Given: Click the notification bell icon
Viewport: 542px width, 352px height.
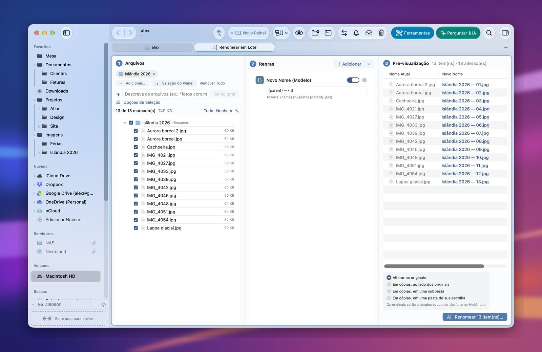Looking at the screenshot, I should [356, 33].
